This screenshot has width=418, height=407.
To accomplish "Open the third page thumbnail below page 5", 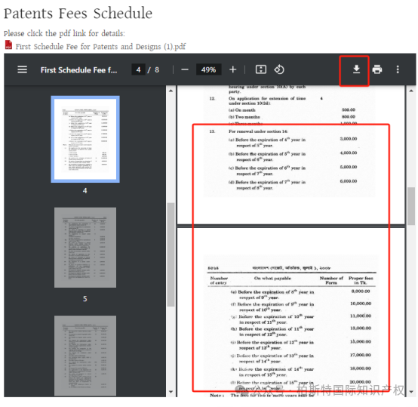I will click(x=85, y=356).
